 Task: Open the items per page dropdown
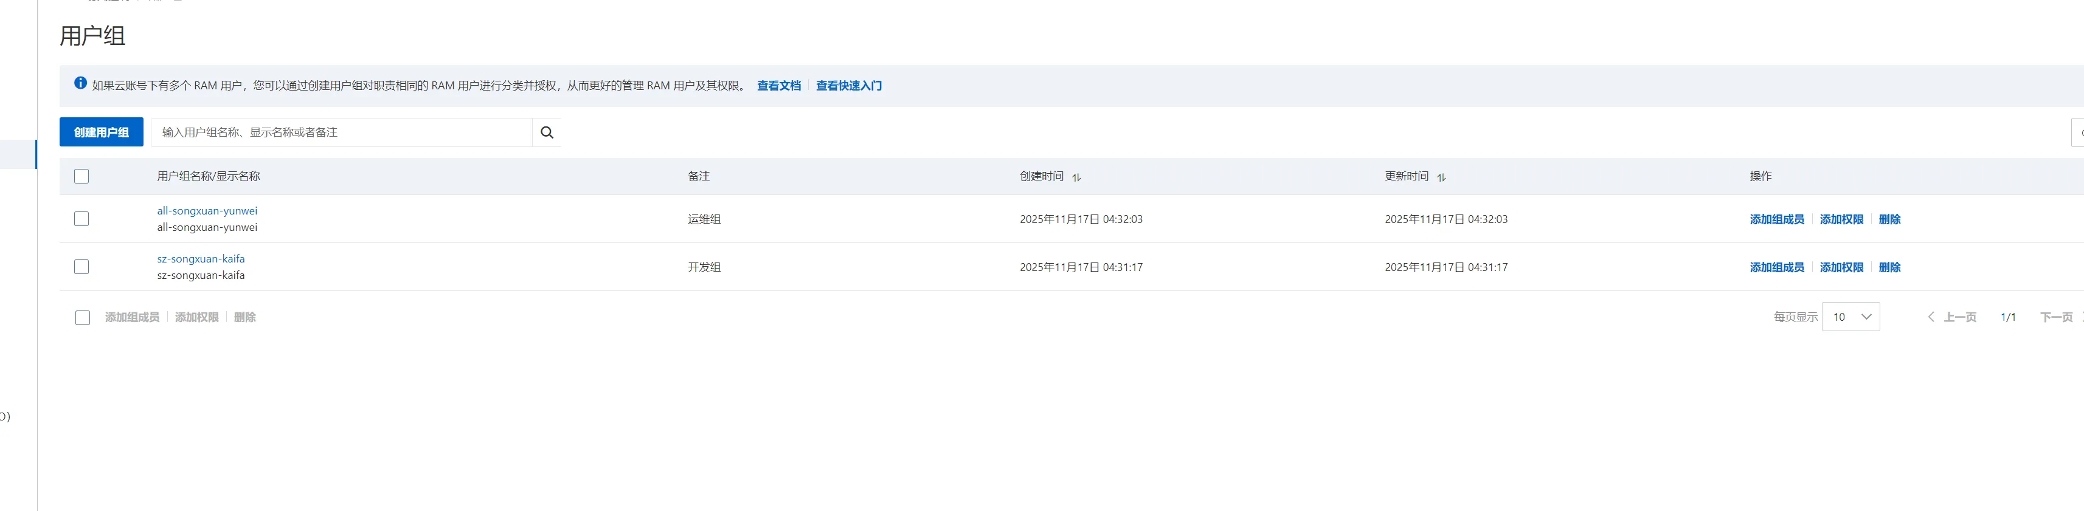tap(1850, 317)
